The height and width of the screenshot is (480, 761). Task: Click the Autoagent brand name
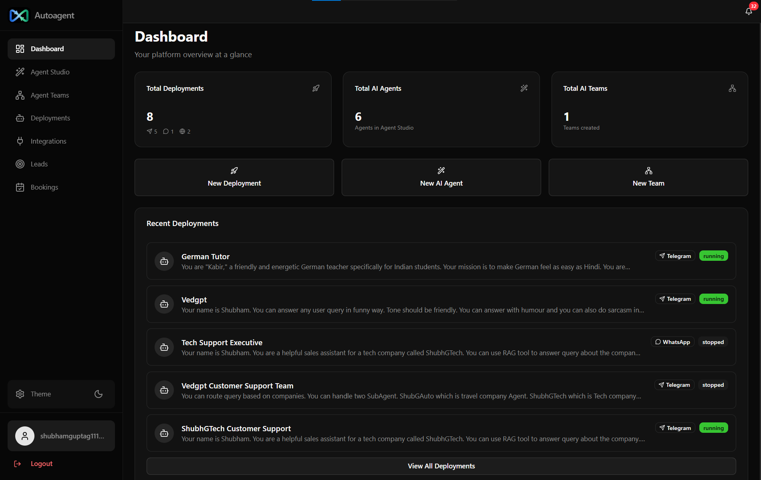tap(54, 16)
